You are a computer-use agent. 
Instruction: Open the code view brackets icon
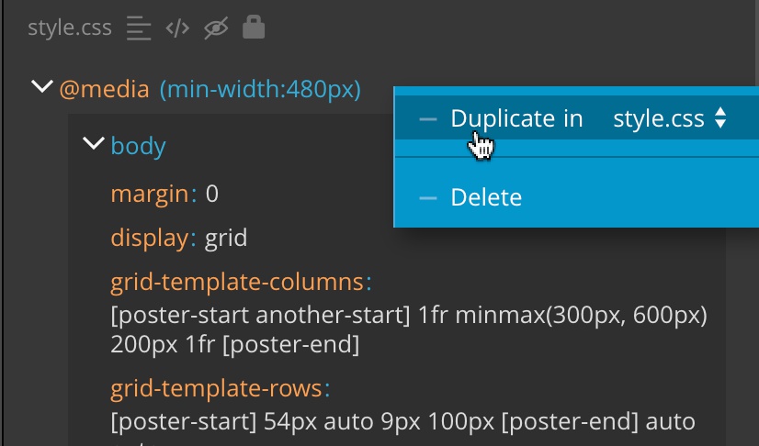pyautogui.click(x=177, y=28)
